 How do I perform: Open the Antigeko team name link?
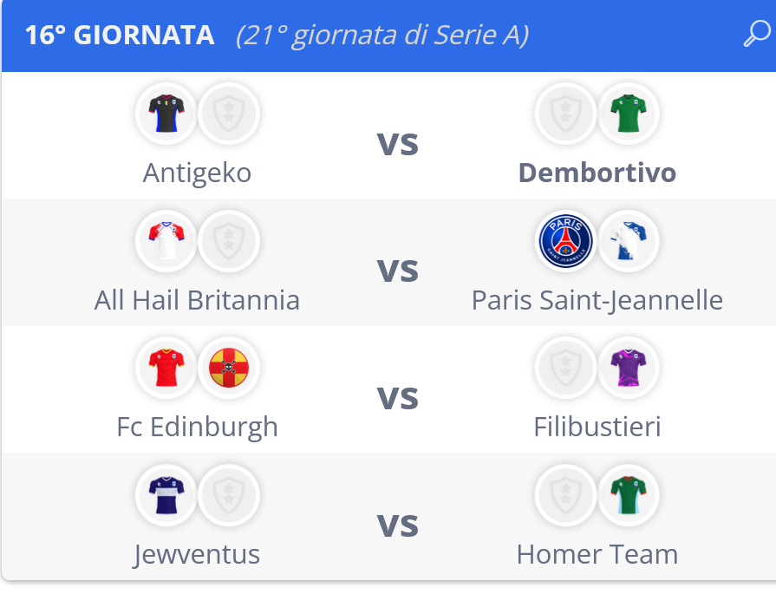(x=197, y=173)
